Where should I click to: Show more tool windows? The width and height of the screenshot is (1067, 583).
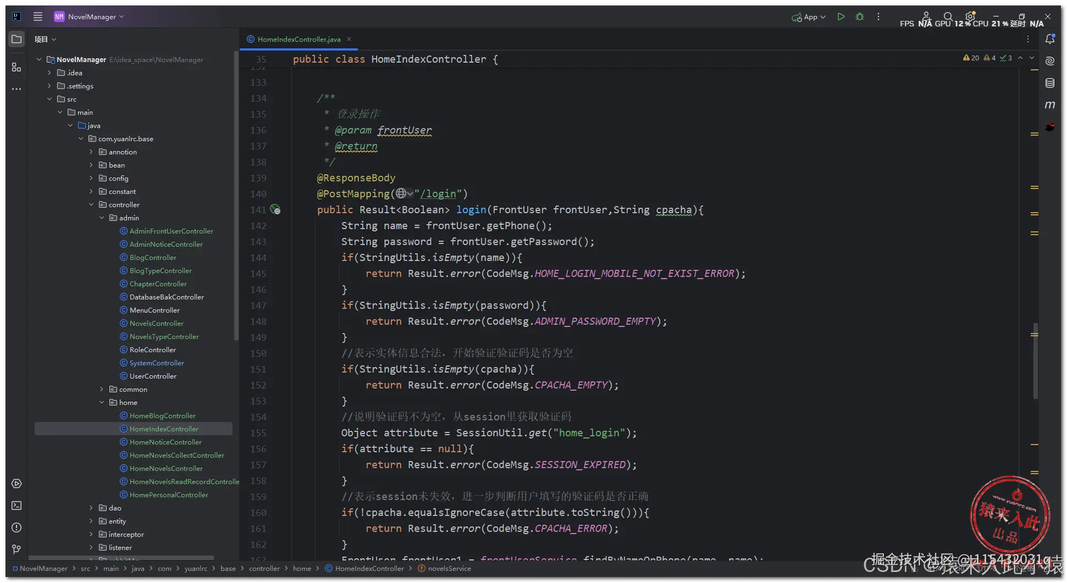[x=16, y=88]
